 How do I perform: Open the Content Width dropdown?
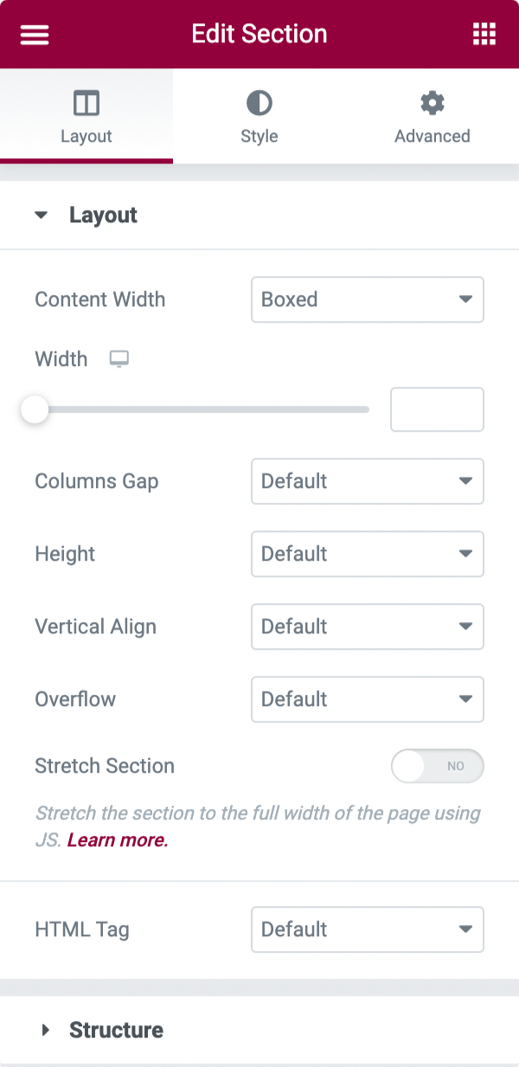point(367,299)
